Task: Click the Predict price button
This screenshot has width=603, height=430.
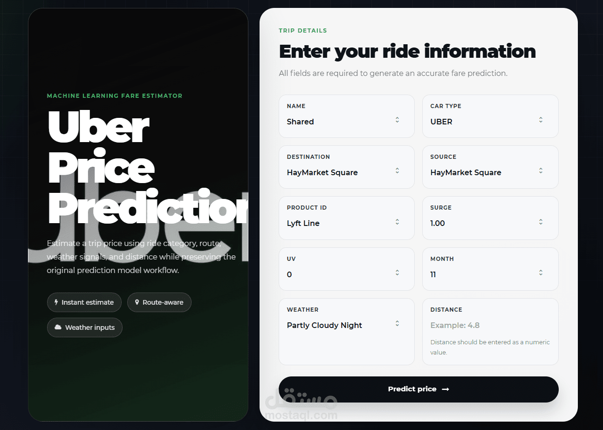Action: tap(418, 389)
